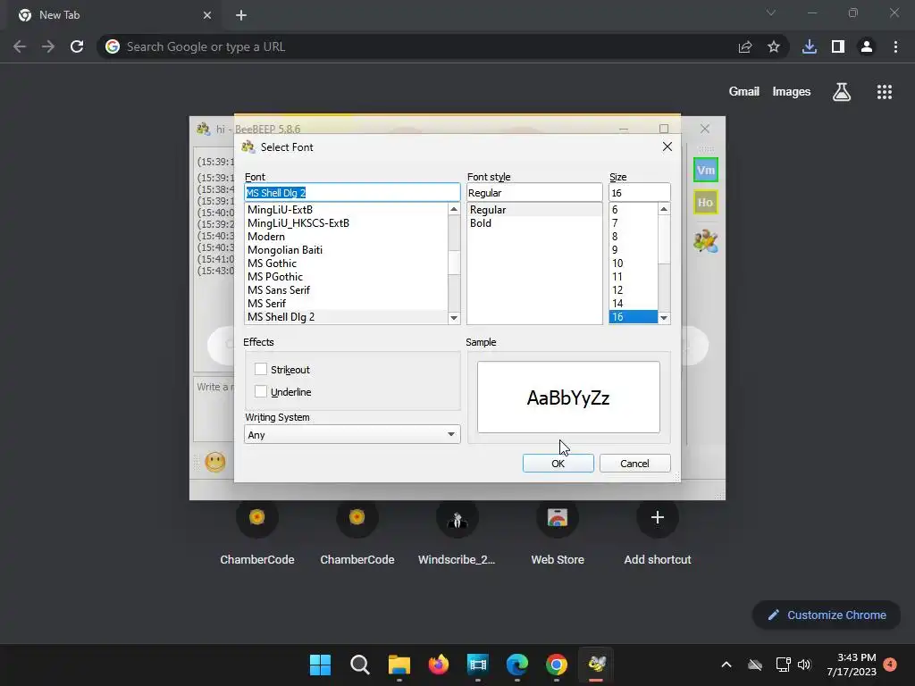Click the BeeBEEP bee icon on taskbar

pyautogui.click(x=596, y=665)
